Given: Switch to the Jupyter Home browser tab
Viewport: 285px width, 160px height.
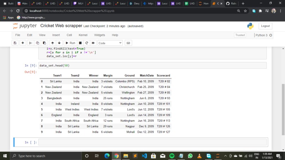Looking at the screenshot, I should [x=204, y=4].
